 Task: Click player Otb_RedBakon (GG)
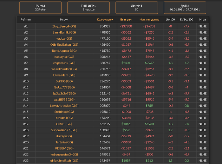click(64, 45)
